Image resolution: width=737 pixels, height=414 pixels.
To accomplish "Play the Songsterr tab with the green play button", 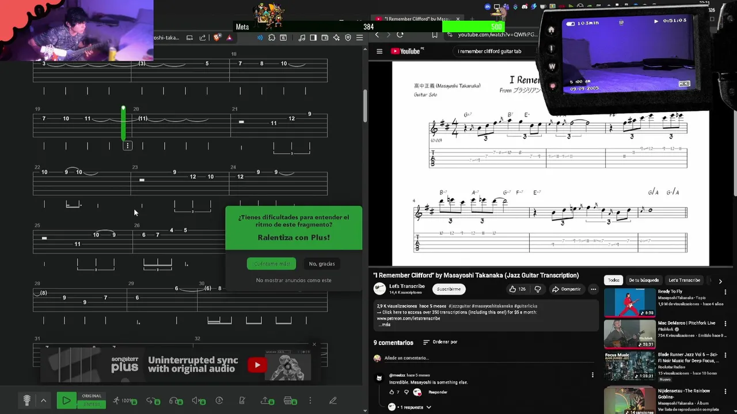I will point(66,401).
